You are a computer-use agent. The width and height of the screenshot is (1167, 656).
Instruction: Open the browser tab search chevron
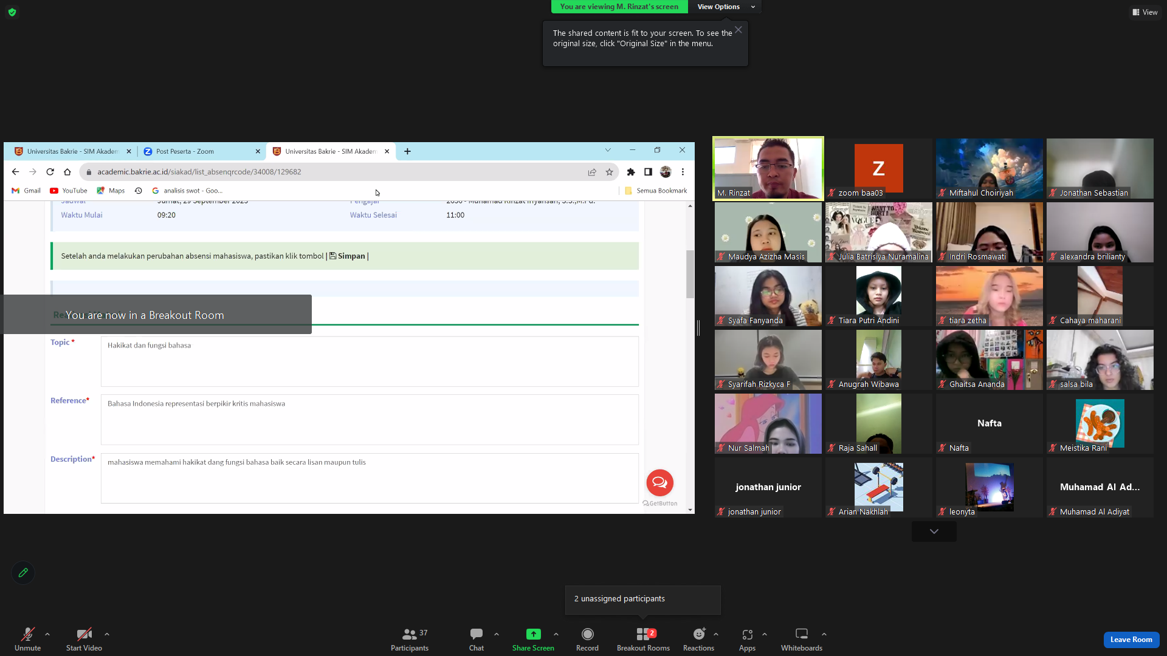[x=608, y=150]
